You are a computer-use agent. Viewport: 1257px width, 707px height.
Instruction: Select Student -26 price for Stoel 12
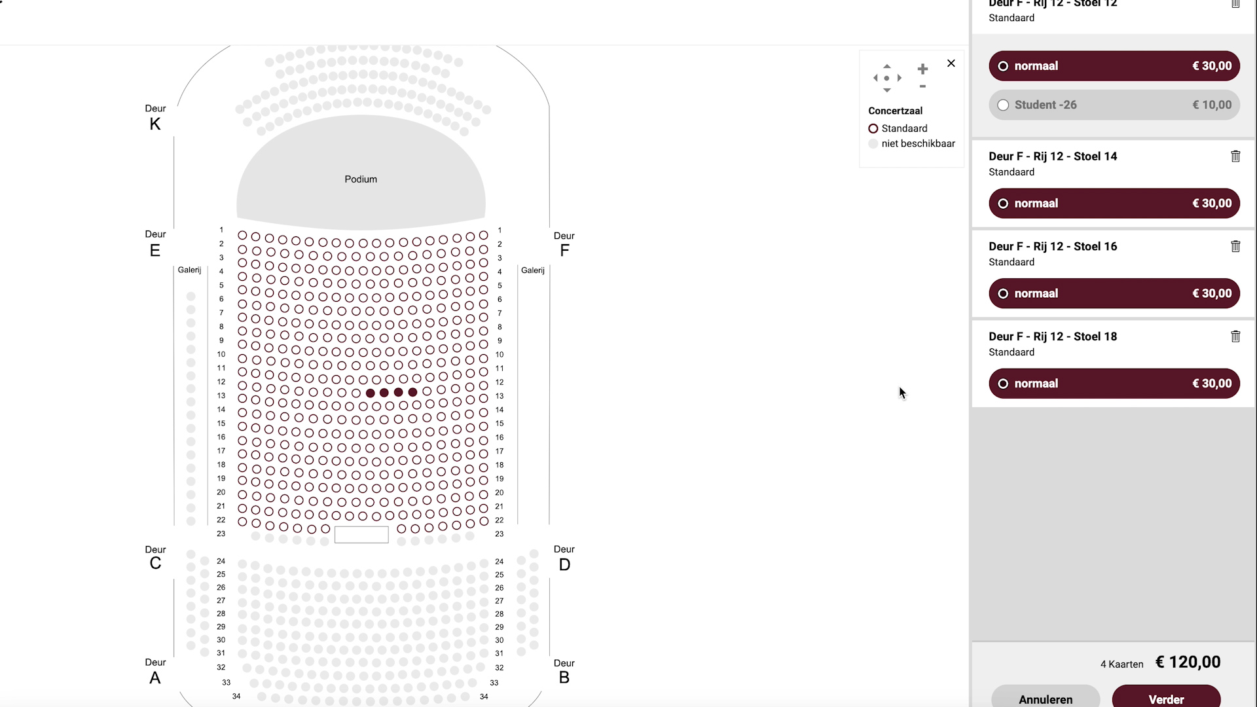click(x=1114, y=105)
